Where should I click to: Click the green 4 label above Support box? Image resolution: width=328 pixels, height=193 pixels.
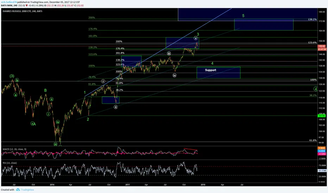212,63
